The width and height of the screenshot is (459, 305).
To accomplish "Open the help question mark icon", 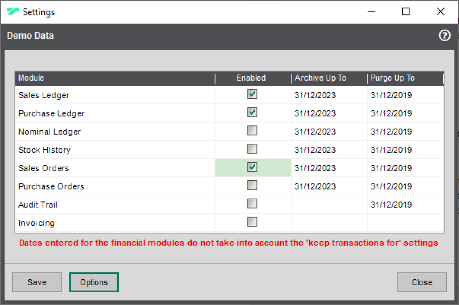I will click(x=445, y=35).
